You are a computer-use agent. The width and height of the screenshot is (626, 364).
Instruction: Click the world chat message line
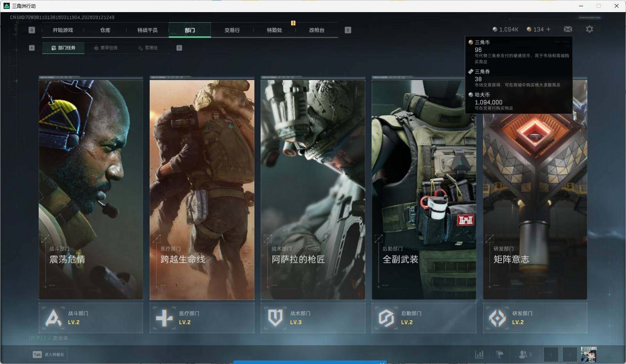coord(48,338)
